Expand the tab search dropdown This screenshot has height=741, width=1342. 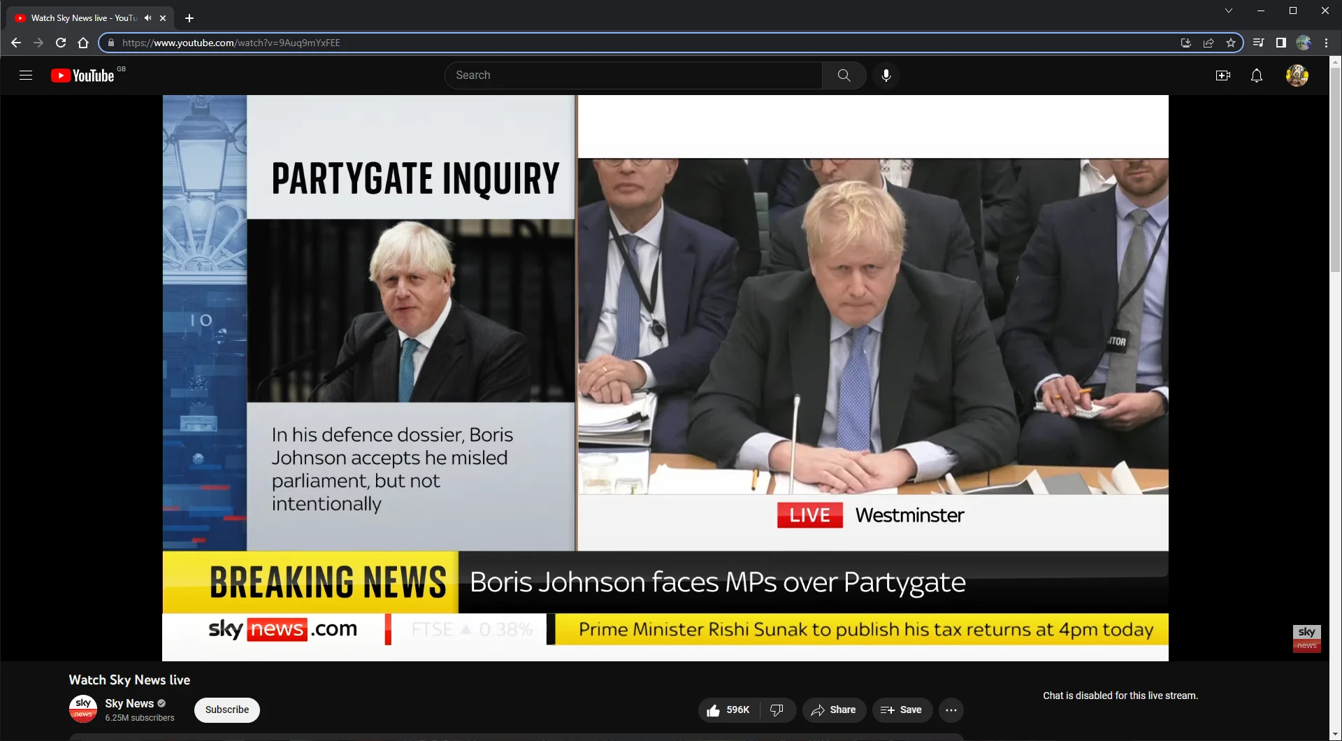[1229, 10]
